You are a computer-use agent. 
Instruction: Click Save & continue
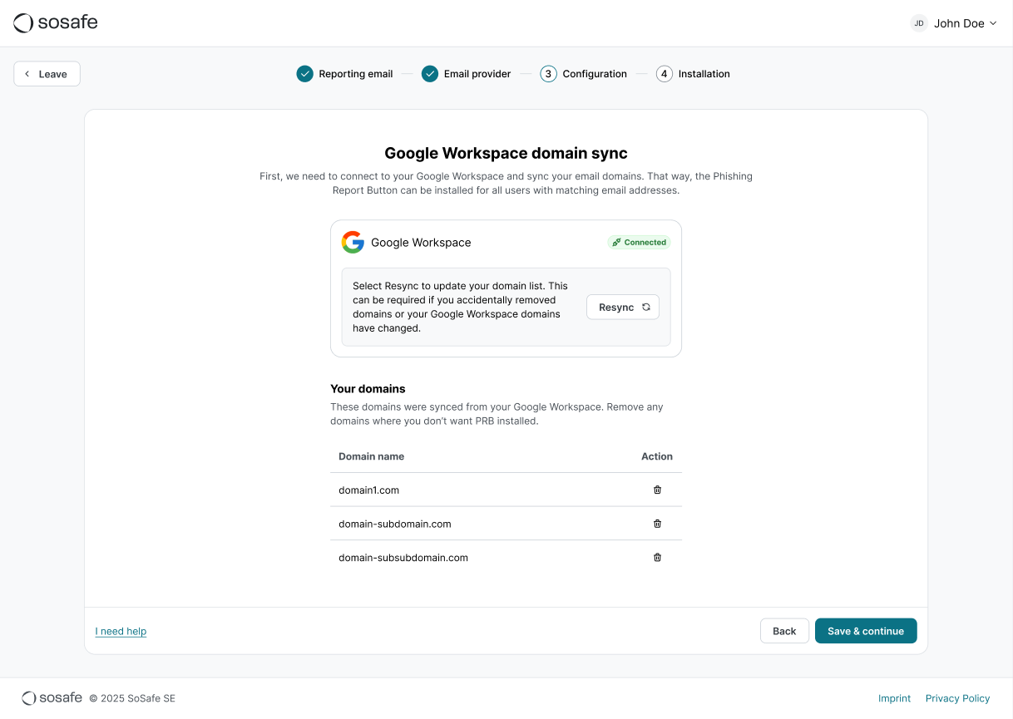[x=865, y=631]
